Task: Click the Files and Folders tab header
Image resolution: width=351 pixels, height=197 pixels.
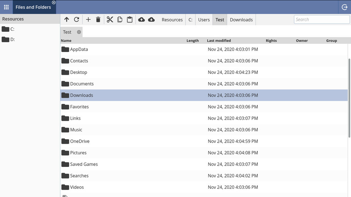Action: (33, 6)
